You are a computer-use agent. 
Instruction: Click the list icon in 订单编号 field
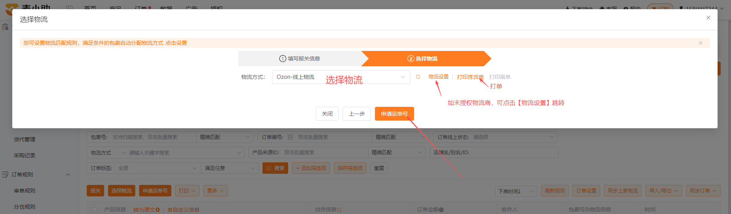(290, 137)
